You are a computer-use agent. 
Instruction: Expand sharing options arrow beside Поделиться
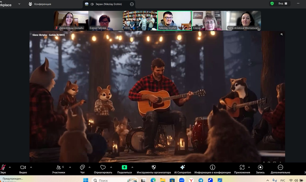click(x=132, y=167)
